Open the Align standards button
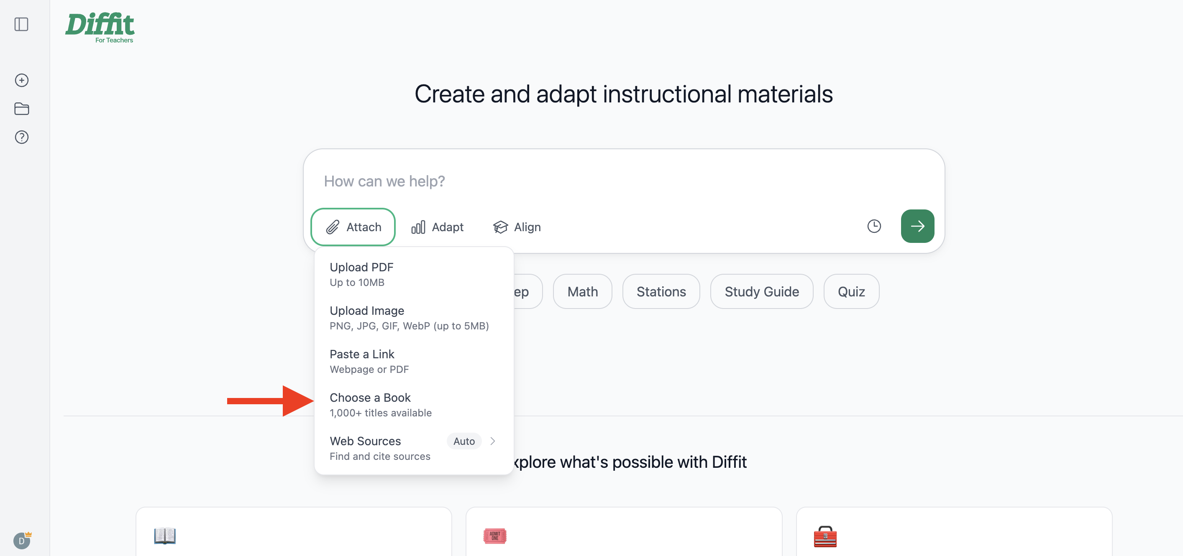 coord(517,227)
